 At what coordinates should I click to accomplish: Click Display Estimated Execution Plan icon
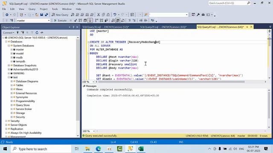(80, 20)
